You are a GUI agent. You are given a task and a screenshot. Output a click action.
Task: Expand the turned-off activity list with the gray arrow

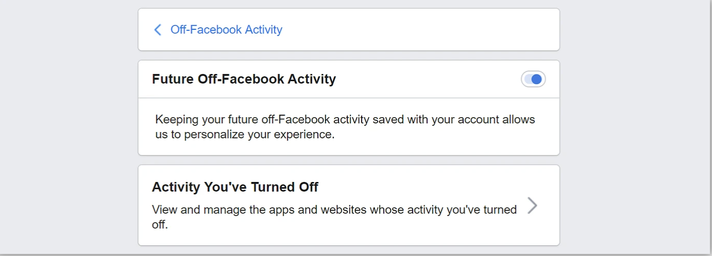click(532, 206)
